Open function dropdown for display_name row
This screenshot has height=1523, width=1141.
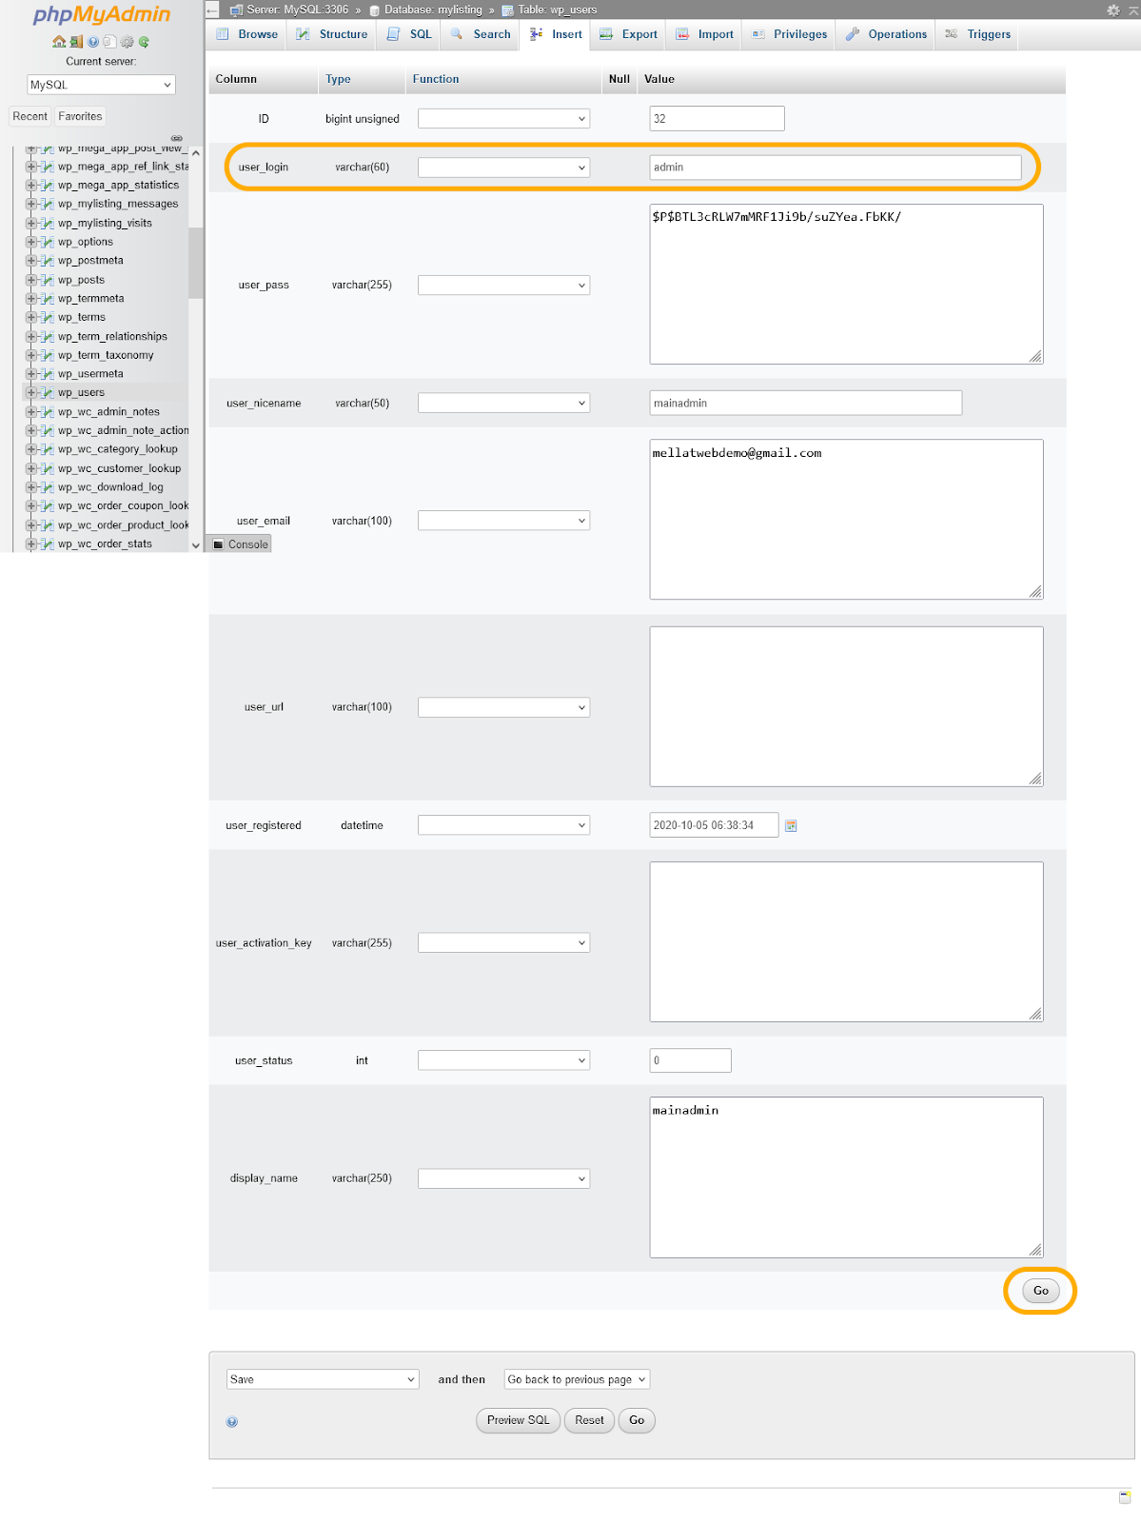coord(503,1178)
